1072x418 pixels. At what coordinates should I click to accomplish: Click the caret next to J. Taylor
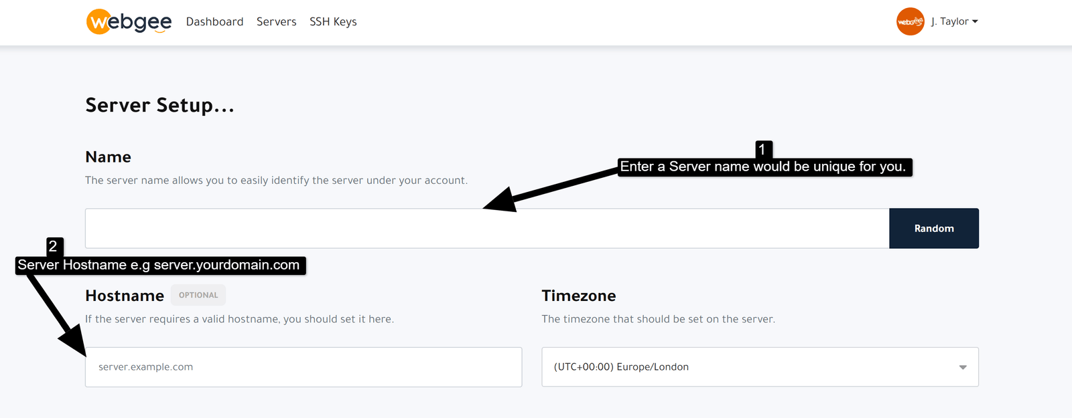975,21
